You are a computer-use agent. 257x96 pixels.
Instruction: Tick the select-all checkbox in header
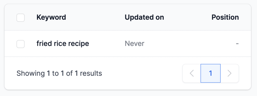click(x=21, y=18)
